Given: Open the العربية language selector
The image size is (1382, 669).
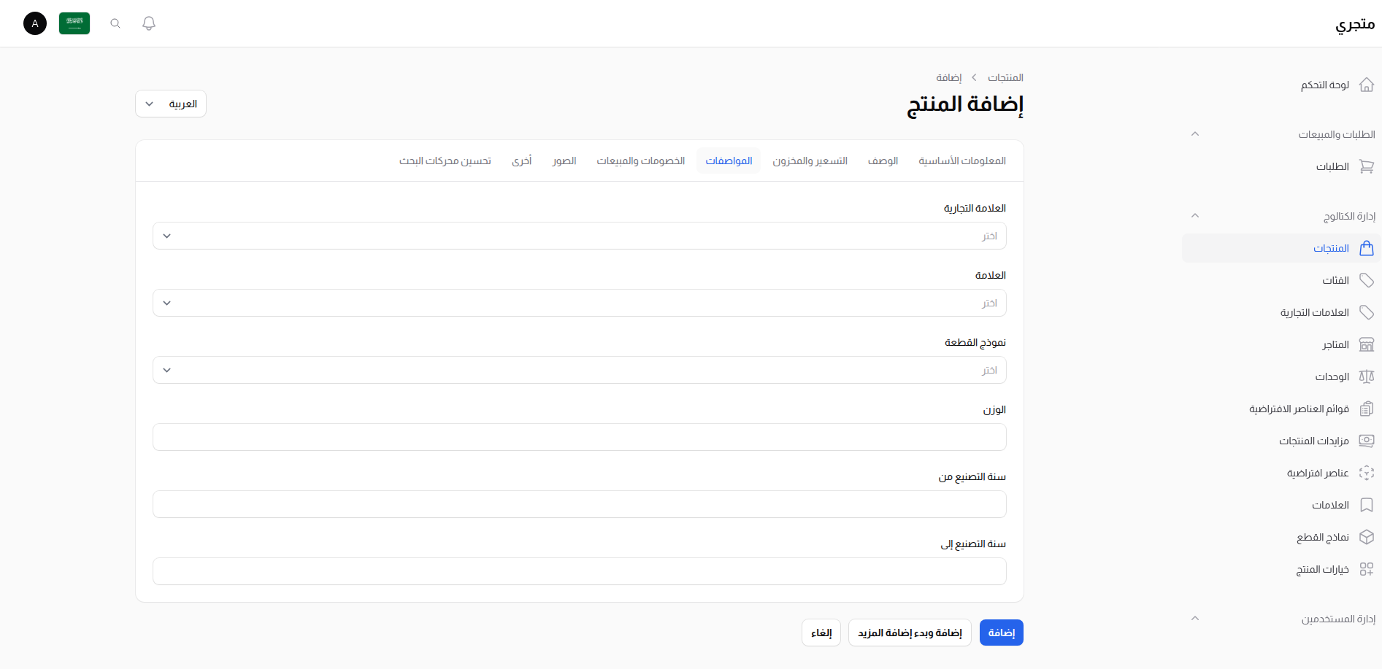Looking at the screenshot, I should click(170, 104).
